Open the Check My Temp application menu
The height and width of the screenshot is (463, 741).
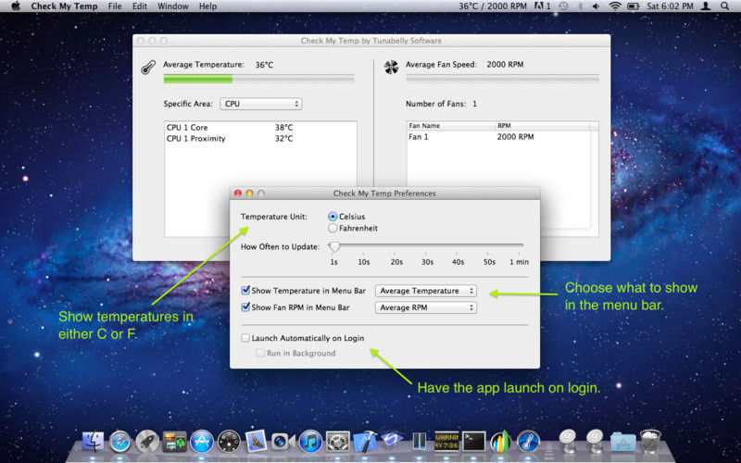coord(64,6)
